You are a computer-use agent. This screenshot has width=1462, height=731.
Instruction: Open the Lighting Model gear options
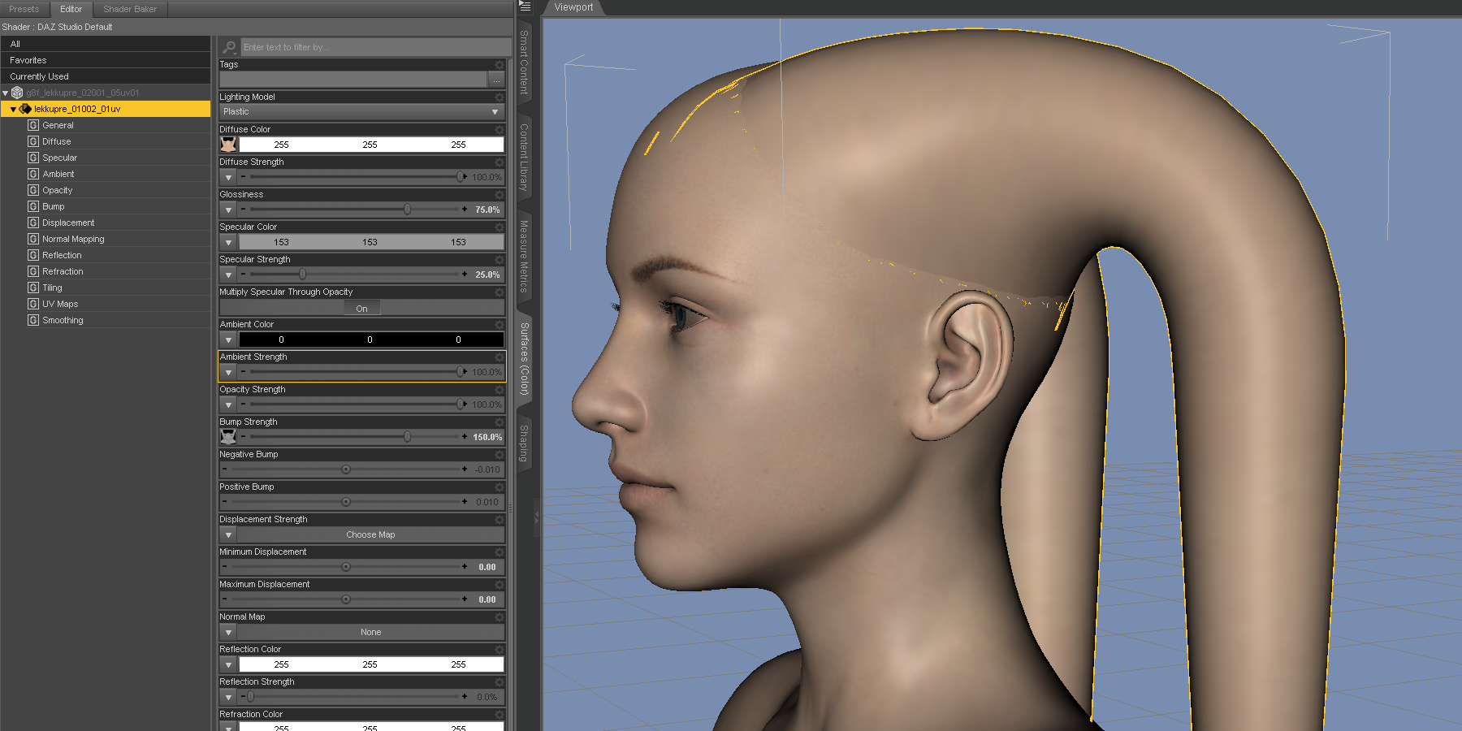(500, 97)
